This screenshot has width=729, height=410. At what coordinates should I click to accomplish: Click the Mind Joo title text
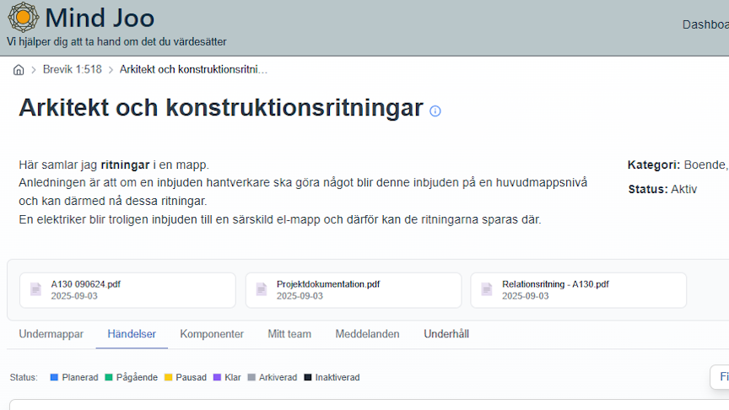coord(100,18)
